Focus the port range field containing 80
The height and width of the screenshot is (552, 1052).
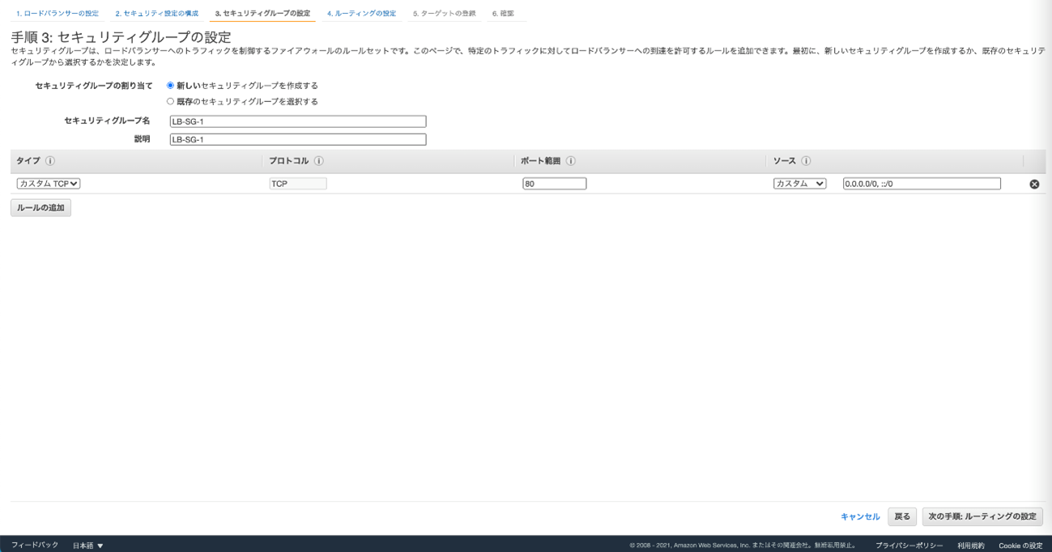(554, 184)
